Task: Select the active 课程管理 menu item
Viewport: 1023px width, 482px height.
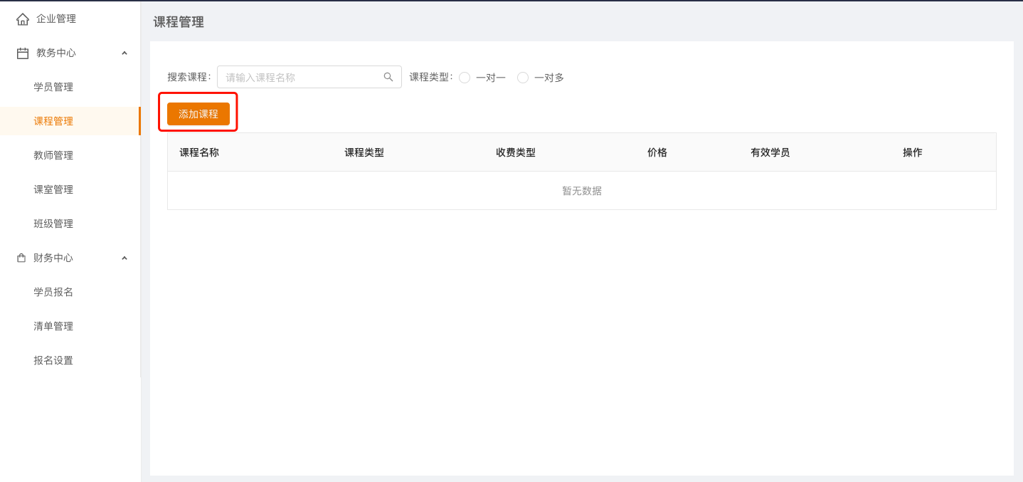Action: (x=53, y=121)
